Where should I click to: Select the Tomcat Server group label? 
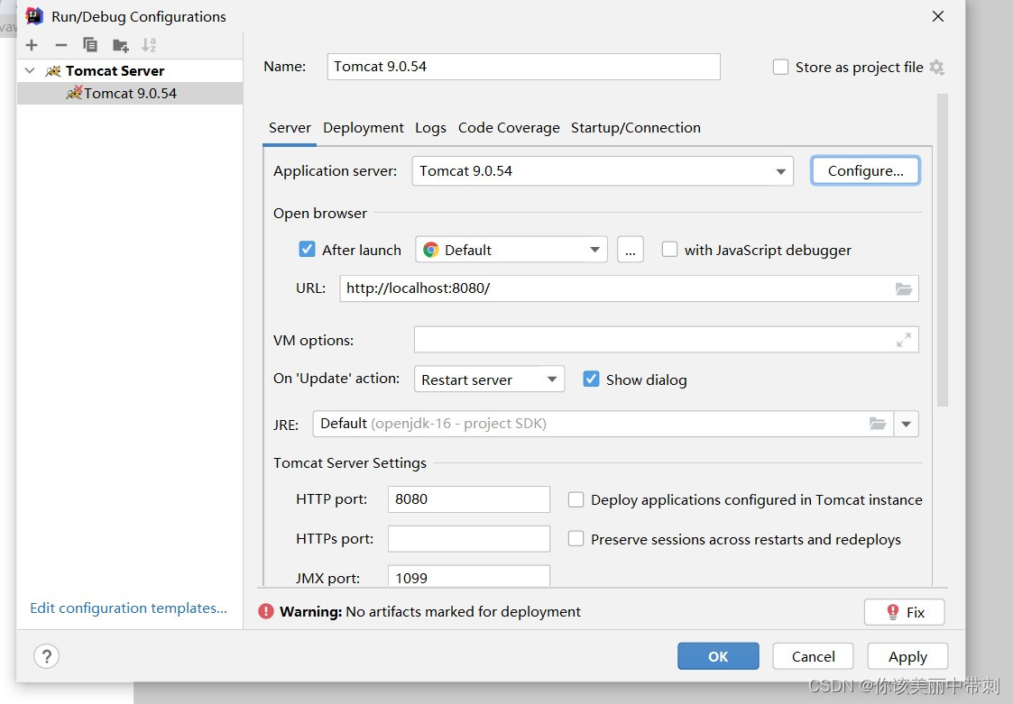pos(115,71)
